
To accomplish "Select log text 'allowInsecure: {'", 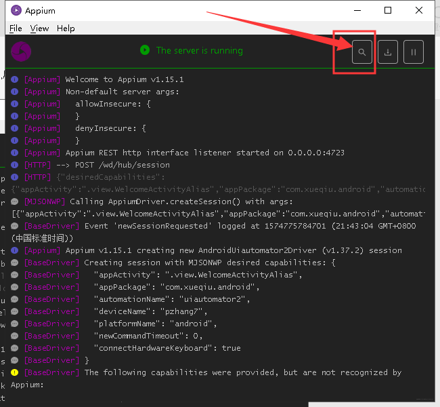I will tap(113, 104).
